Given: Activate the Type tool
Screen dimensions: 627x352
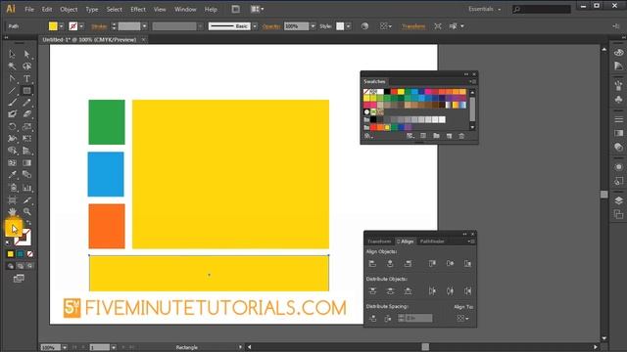Looking at the screenshot, I should [26, 78].
